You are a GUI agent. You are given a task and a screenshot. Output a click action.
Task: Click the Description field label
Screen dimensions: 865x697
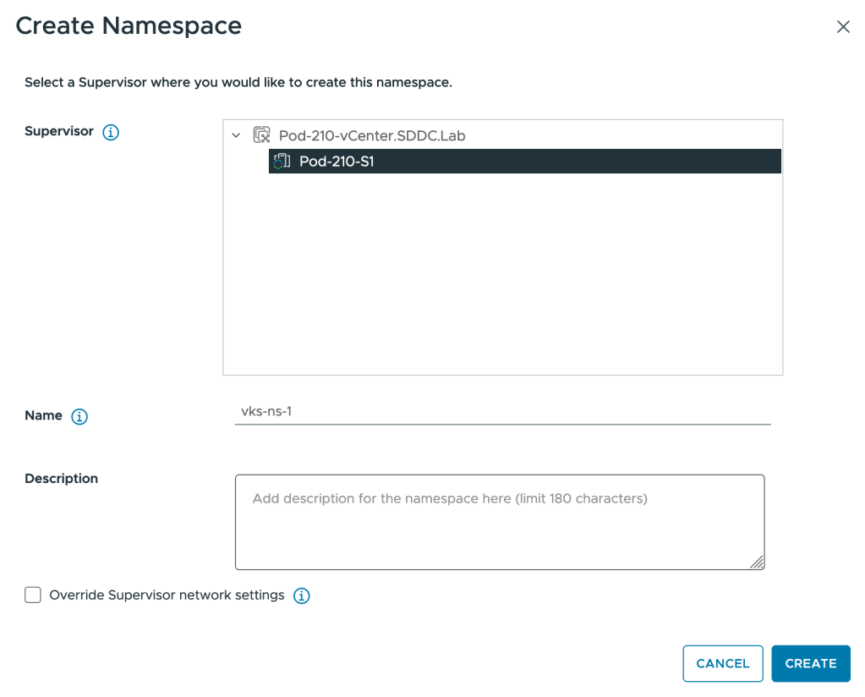tap(61, 479)
